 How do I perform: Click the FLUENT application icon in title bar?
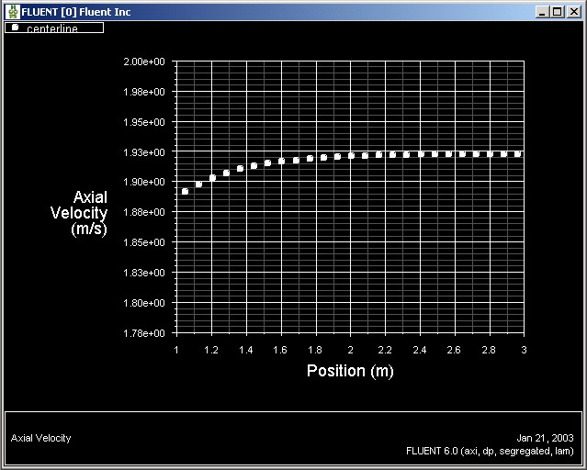(13, 12)
